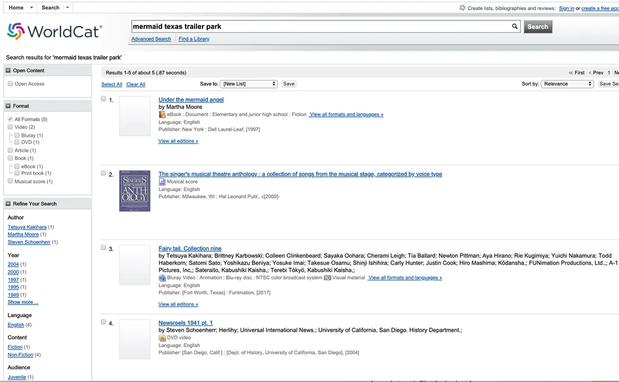Click the Search button
The width and height of the screenshot is (619, 382).
[537, 27]
